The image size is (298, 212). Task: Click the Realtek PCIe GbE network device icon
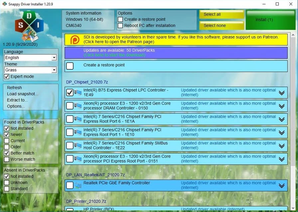pos(78,185)
